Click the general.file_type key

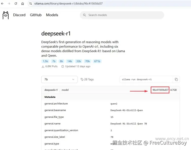(54, 117)
